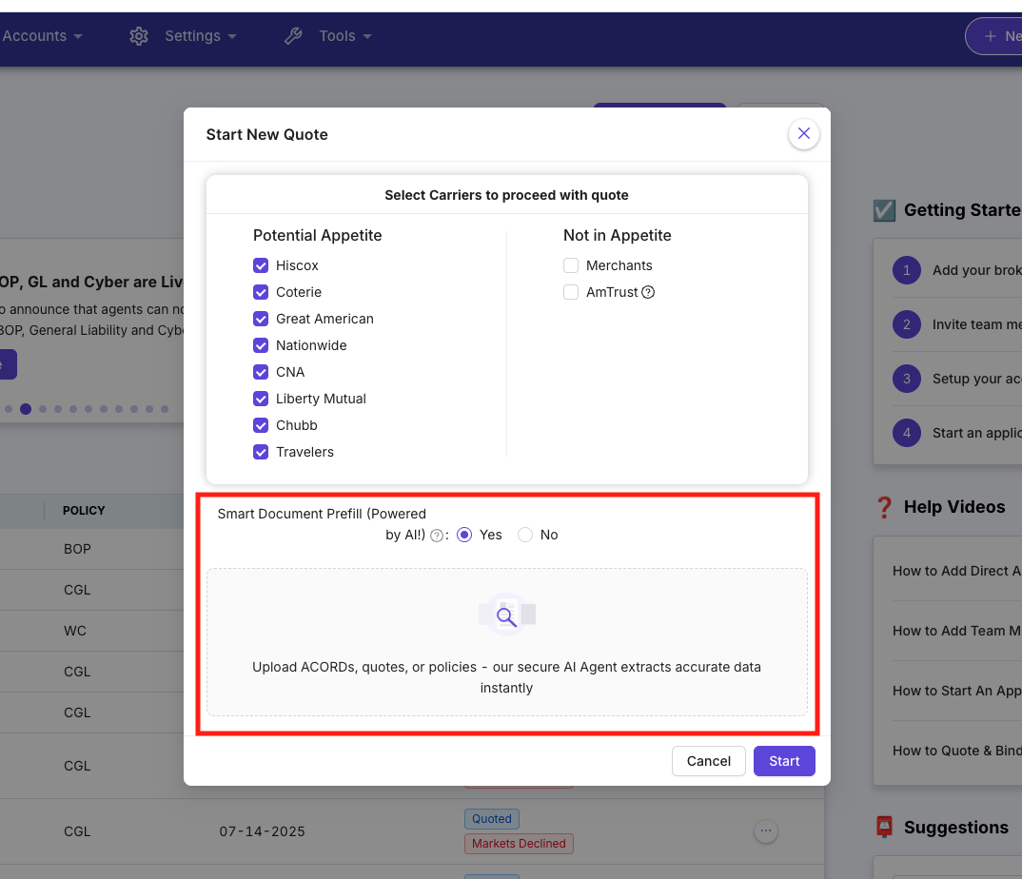This screenshot has width=1022, height=879.
Task: Click the wrench icon next to Tools
Action: (292, 36)
